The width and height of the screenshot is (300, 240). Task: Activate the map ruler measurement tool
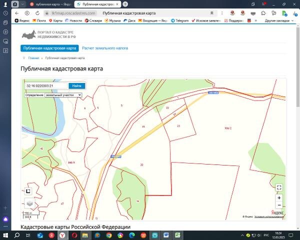[x=28, y=191]
